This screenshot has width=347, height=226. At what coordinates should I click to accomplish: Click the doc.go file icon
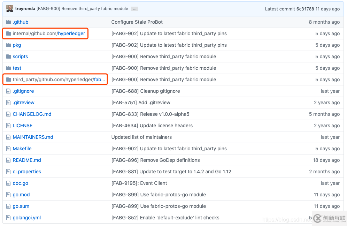point(8,183)
